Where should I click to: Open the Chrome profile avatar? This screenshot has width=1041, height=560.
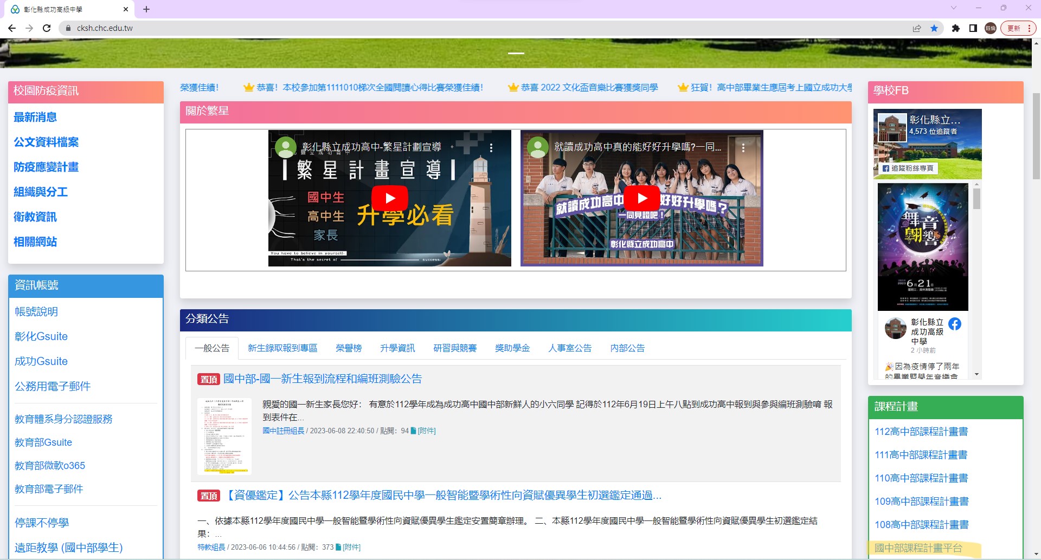991,28
